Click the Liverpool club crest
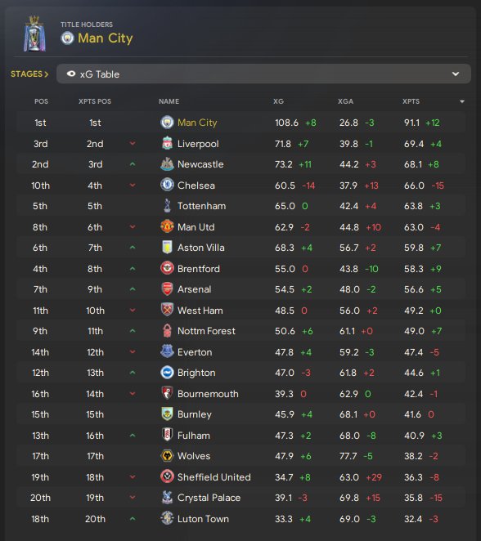The width and height of the screenshot is (481, 541). click(167, 144)
